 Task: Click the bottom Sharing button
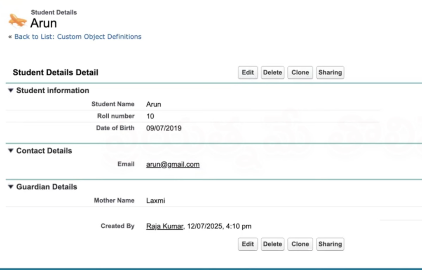tap(330, 244)
